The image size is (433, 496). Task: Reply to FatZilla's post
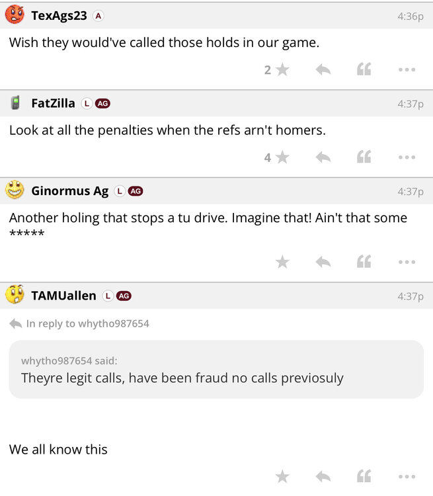tap(323, 157)
